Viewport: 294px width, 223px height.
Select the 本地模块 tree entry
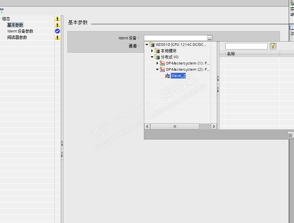pos(168,51)
